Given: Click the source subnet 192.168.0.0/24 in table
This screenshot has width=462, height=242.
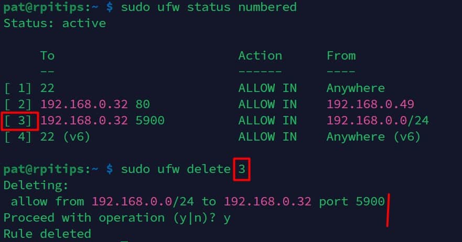Looking at the screenshot, I should point(378,120).
